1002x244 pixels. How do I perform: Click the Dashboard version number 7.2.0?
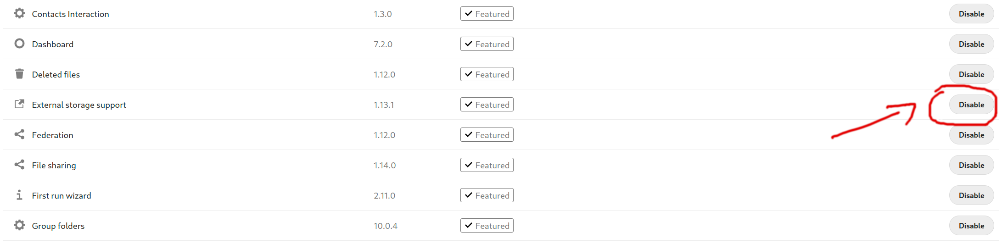(383, 44)
